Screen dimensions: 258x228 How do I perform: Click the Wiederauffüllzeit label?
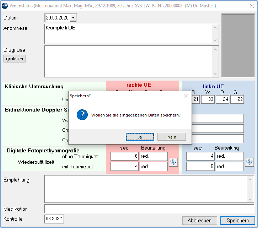point(36,162)
